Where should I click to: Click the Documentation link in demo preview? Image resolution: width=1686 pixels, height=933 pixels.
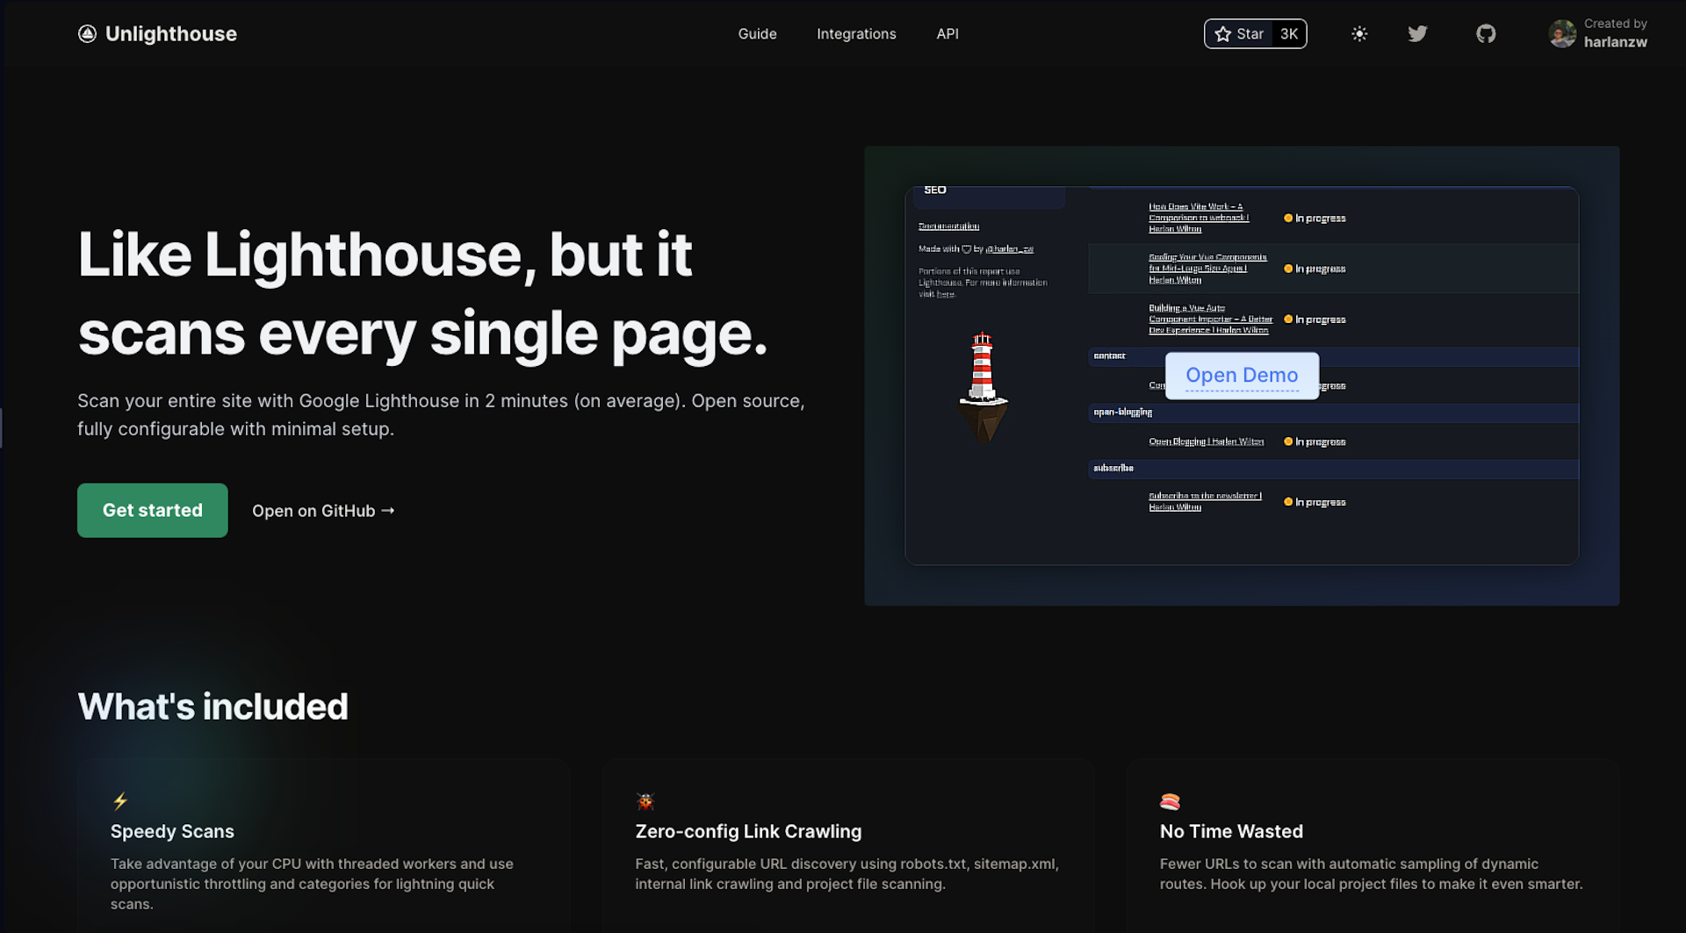pos(948,226)
